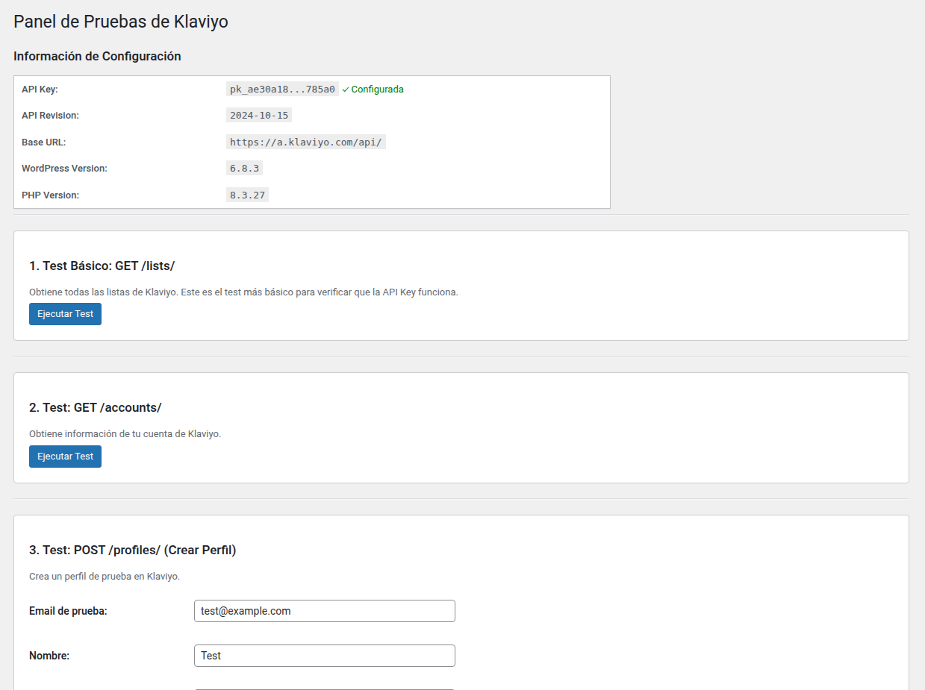Click the WordPress Version 6.8.3 value
The width and height of the screenshot is (925, 690).
[x=244, y=168]
